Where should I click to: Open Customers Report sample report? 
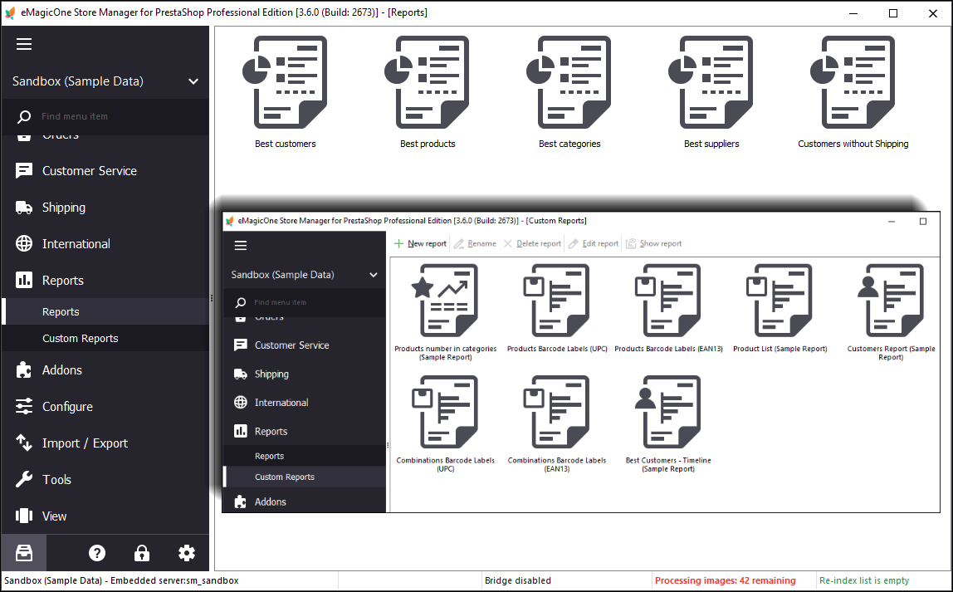(x=891, y=312)
